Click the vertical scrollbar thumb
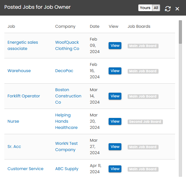This screenshot has width=186, height=186. (x=180, y=32)
